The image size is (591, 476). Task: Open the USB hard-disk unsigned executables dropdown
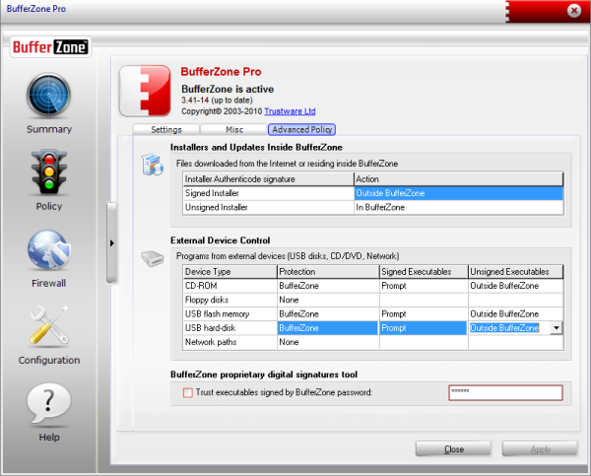pyautogui.click(x=557, y=328)
